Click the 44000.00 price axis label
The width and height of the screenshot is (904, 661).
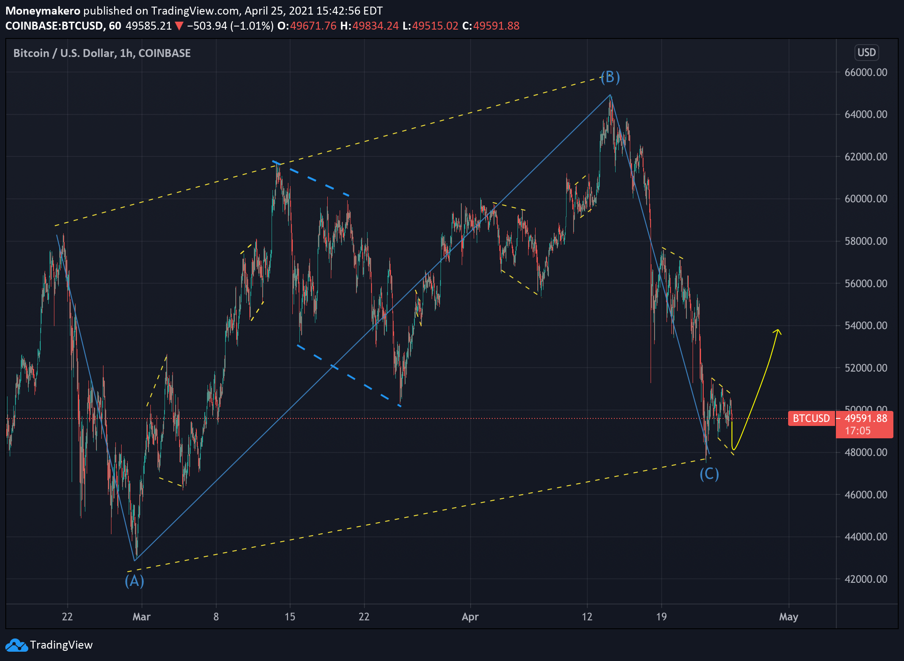(x=866, y=537)
